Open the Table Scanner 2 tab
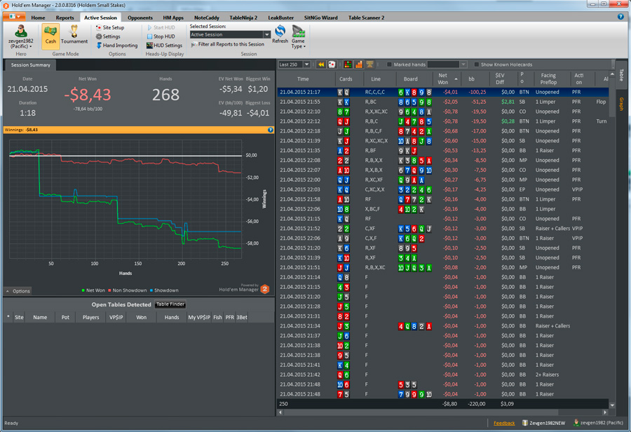The height and width of the screenshot is (432, 631). coord(366,18)
